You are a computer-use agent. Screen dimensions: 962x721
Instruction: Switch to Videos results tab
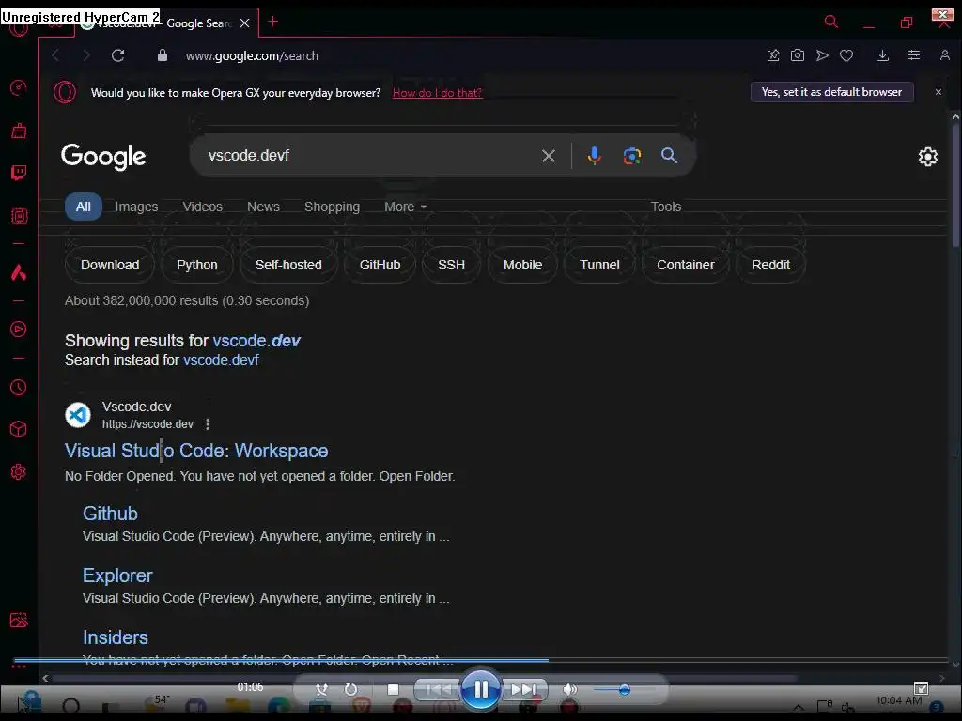pyautogui.click(x=203, y=207)
